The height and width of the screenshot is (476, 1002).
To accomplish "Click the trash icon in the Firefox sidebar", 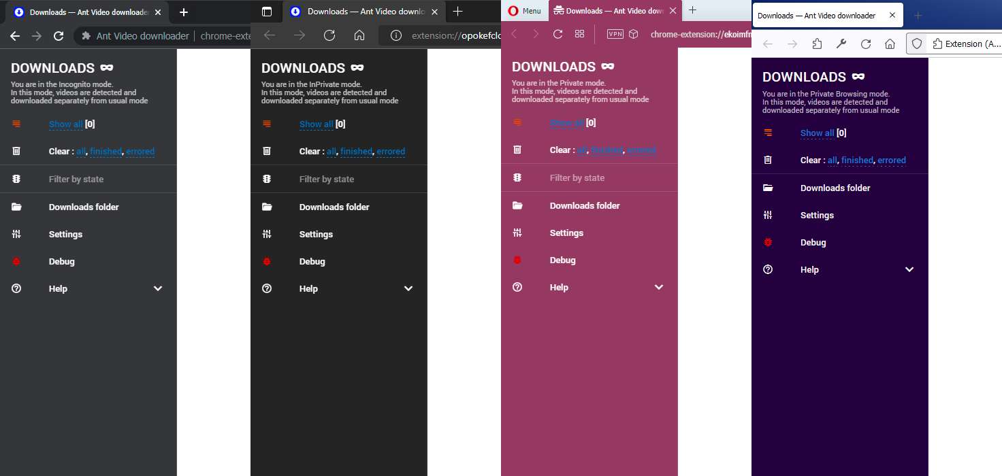I will click(x=768, y=160).
